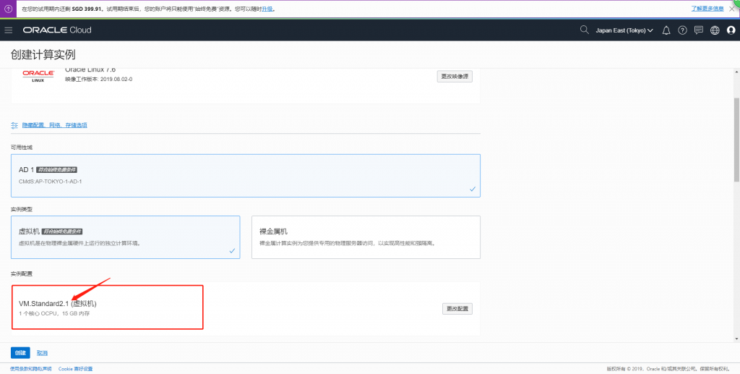Click the 创建计算实例 page heading

[43, 54]
